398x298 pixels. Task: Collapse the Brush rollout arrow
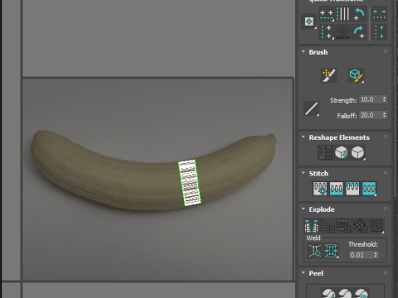303,52
